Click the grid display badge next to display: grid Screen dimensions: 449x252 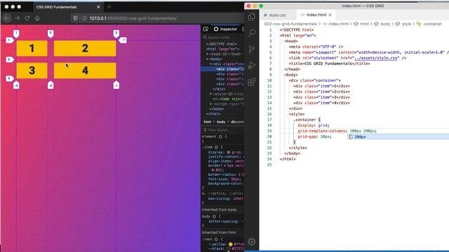(229, 153)
